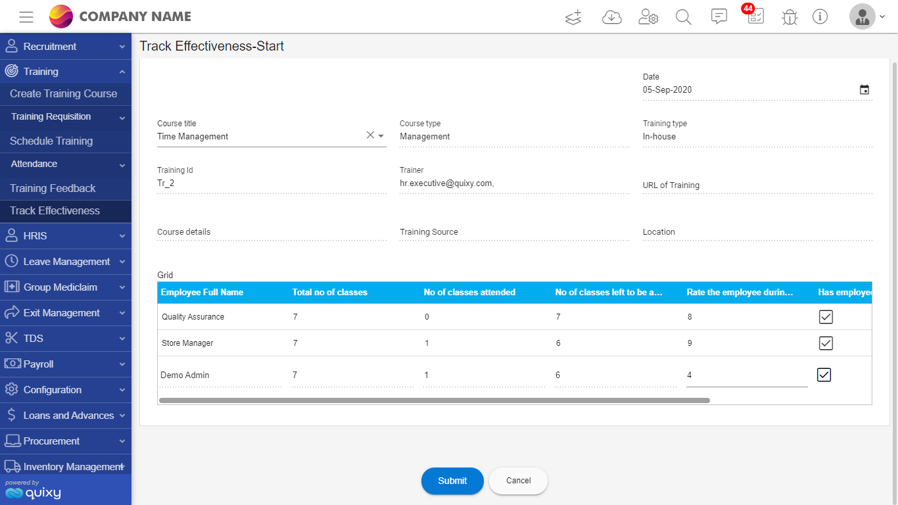Click the Loans and Advances dollar icon

(x=11, y=415)
